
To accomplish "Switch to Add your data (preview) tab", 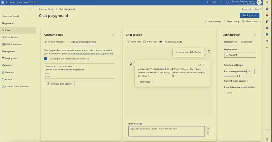I will [x=82, y=42].
